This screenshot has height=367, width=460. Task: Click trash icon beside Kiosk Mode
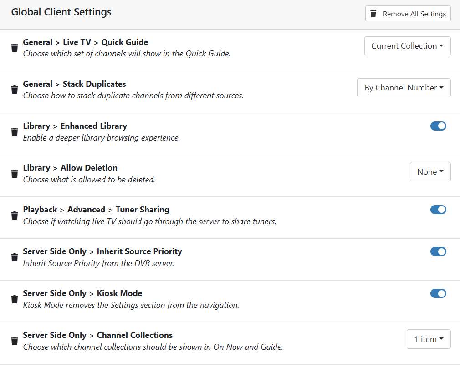pyautogui.click(x=15, y=299)
